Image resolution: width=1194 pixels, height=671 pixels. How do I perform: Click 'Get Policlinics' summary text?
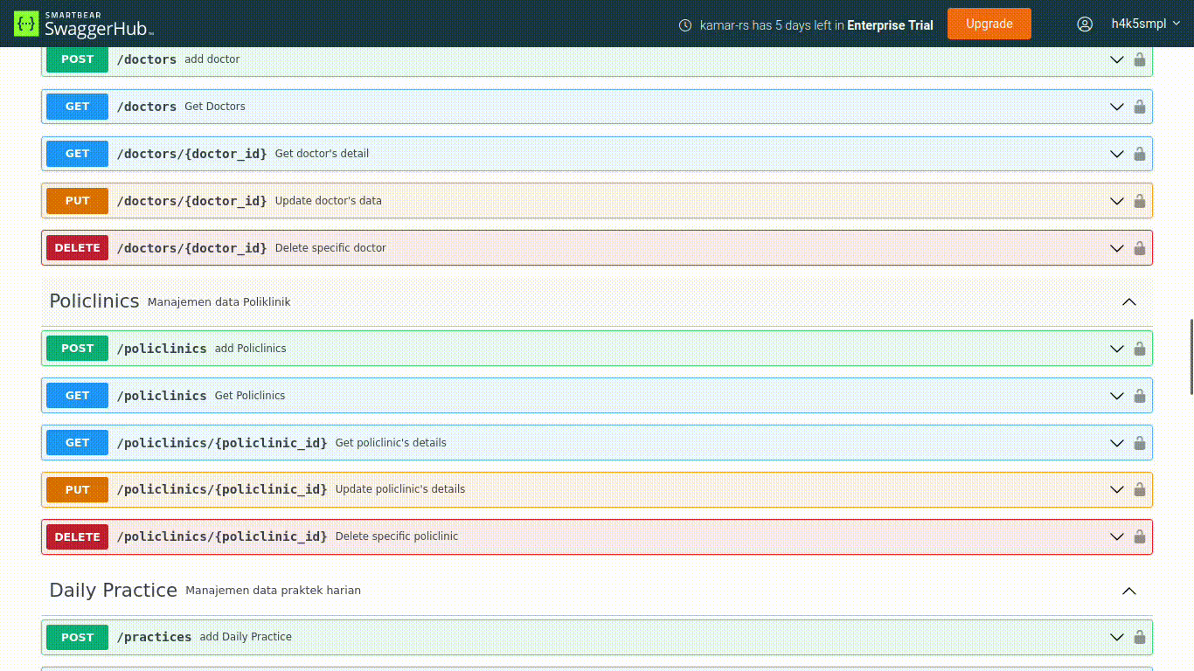point(250,396)
